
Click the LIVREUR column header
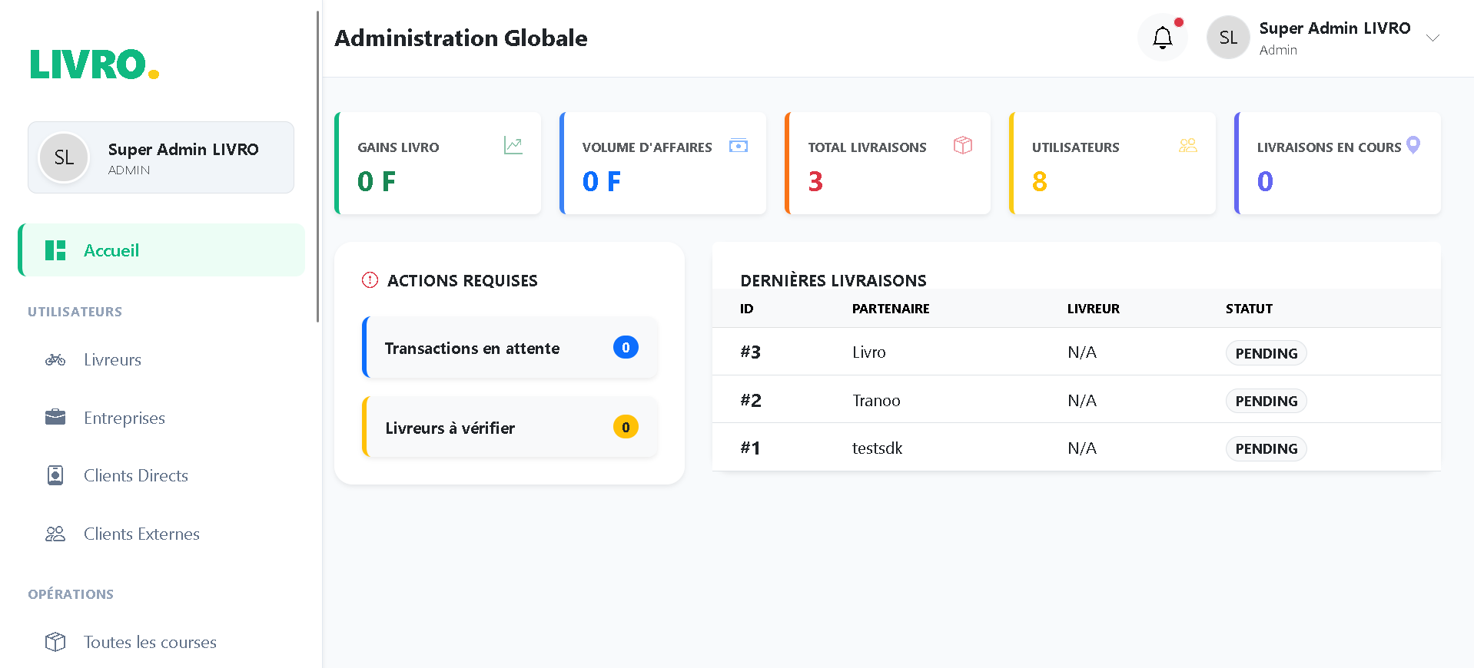[1093, 309]
